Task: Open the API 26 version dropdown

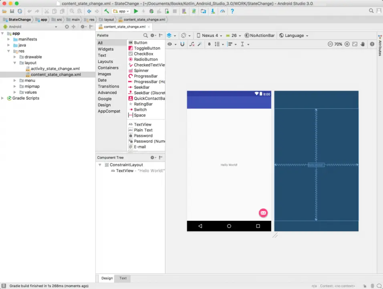Action: click(x=234, y=35)
